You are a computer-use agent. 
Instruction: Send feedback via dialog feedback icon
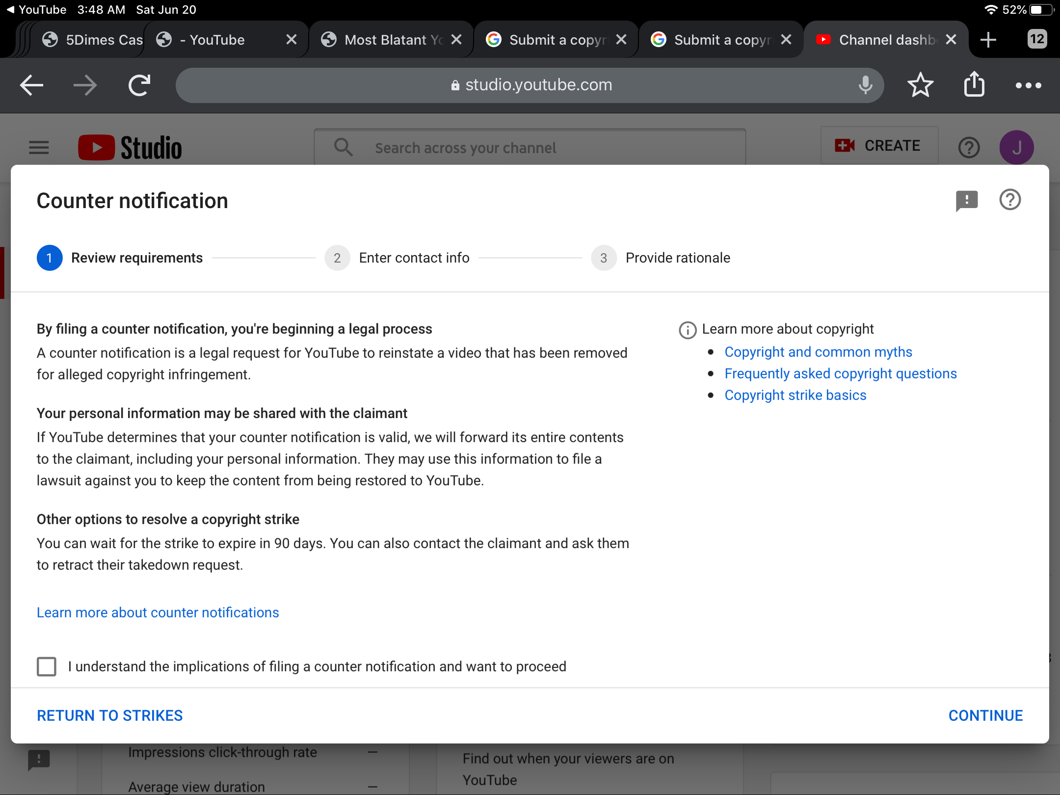point(967,201)
